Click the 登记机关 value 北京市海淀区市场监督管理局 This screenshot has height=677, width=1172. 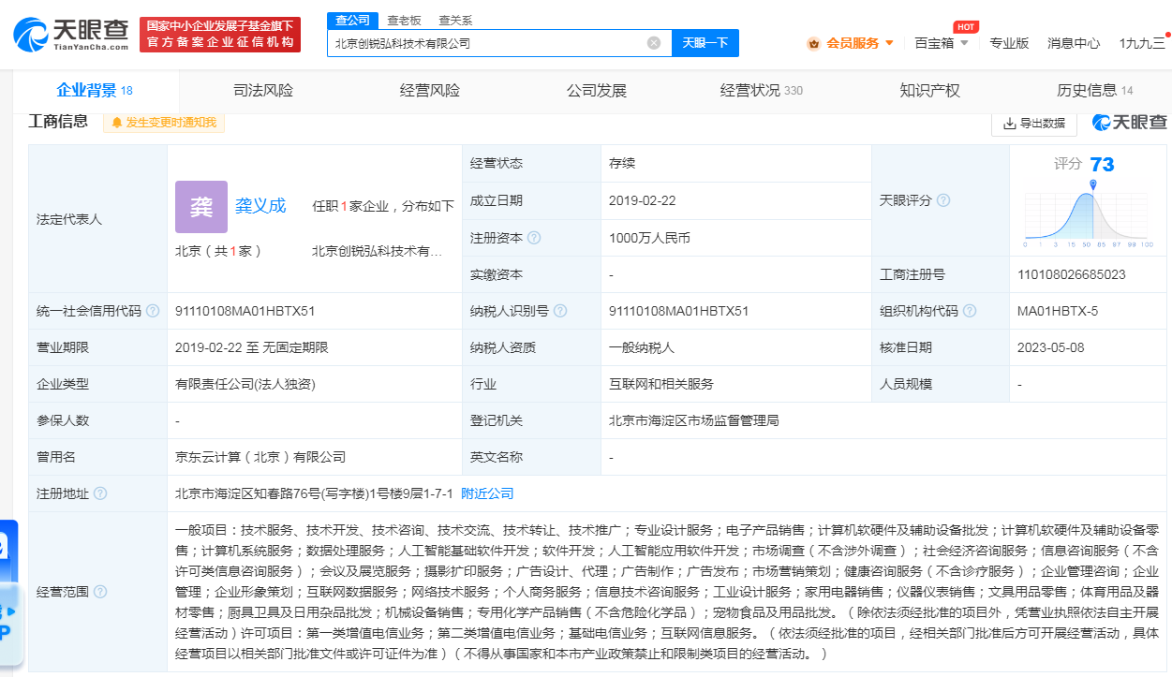(x=694, y=420)
